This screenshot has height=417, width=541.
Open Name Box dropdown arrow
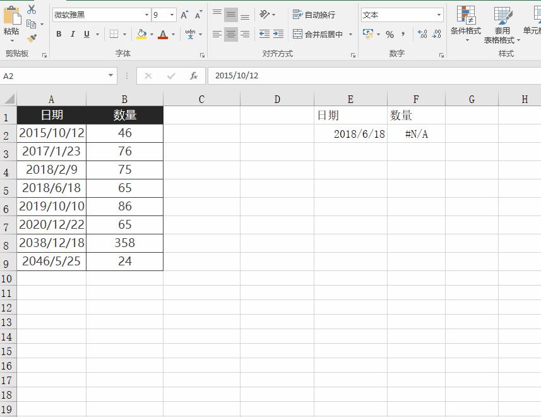tap(110, 75)
